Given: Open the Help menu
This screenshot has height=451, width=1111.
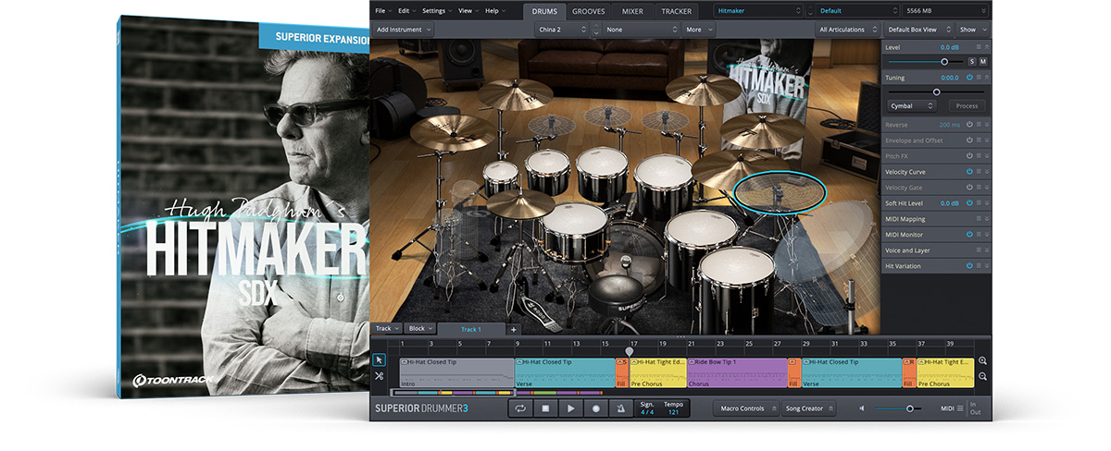Looking at the screenshot, I should pyautogui.click(x=494, y=11).
